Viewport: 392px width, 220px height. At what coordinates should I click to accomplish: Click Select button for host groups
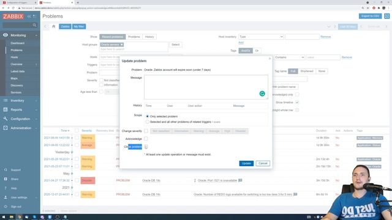[x=176, y=45]
